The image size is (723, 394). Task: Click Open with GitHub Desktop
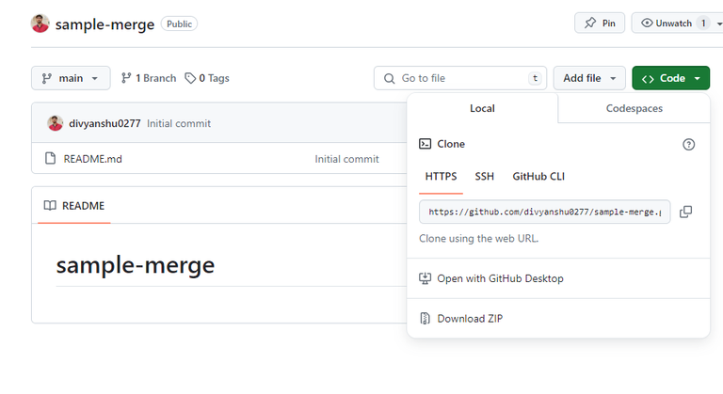(500, 278)
